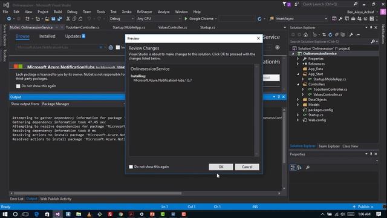The image size is (387, 218).
Task: Expand the Models folder
Action: tap(298, 105)
